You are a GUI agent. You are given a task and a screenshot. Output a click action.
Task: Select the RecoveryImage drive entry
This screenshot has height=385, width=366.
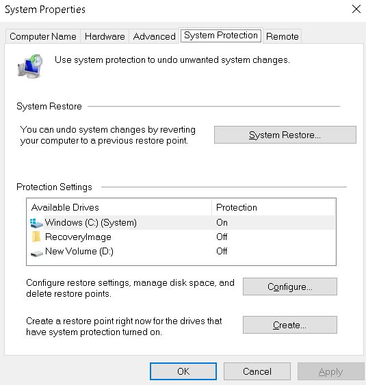tap(181, 237)
